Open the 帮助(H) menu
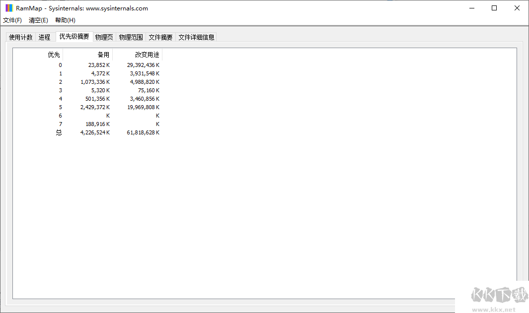 tap(64, 20)
